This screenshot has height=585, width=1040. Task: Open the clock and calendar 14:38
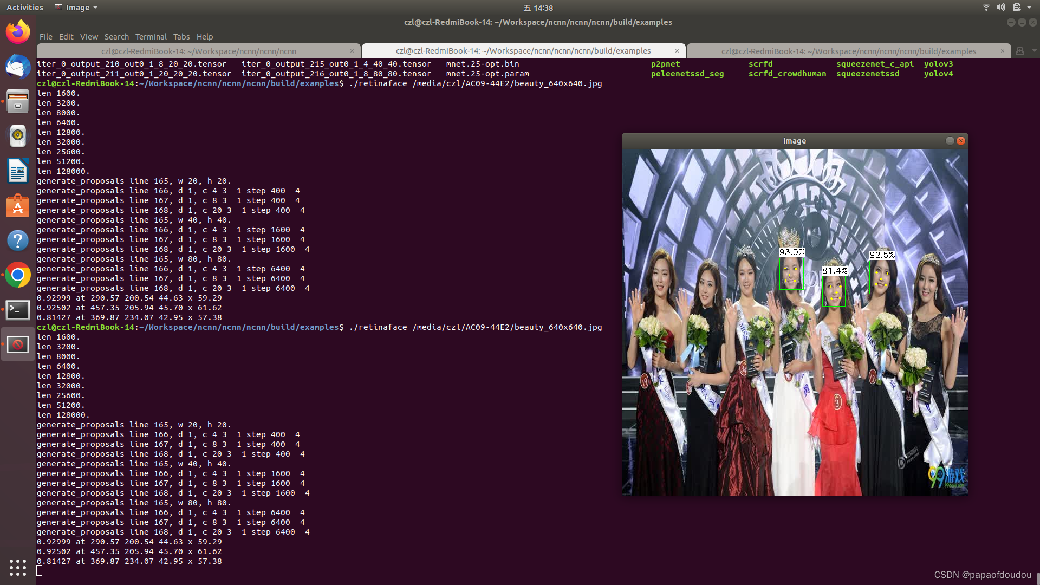[538, 8]
